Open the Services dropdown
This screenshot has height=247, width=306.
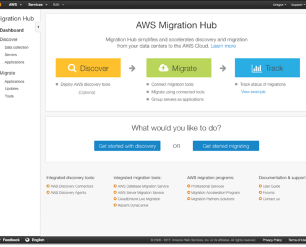(38, 4)
